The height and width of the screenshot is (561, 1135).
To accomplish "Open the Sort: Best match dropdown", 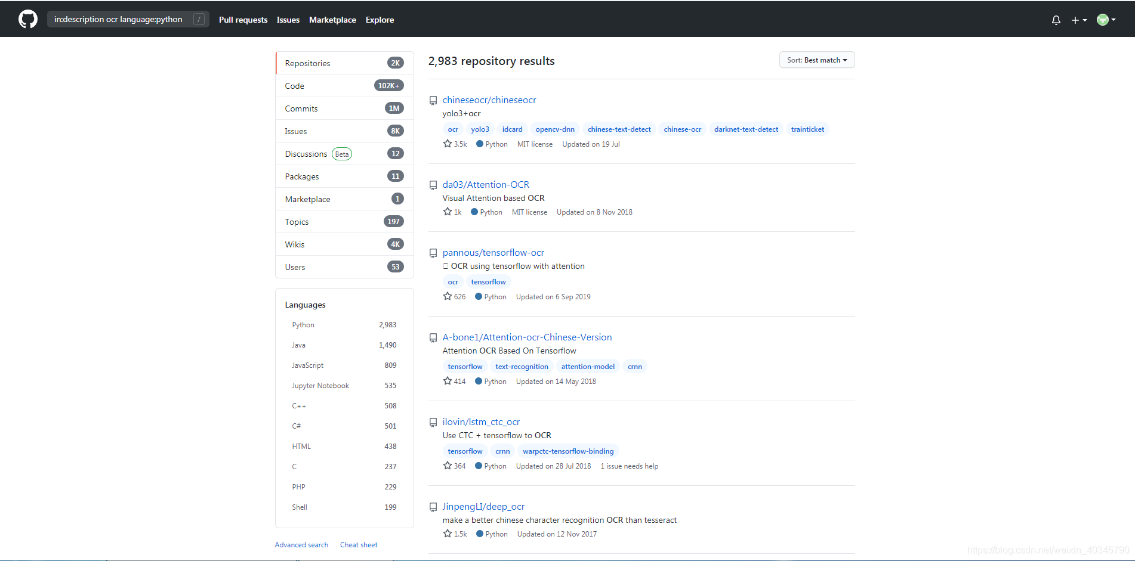I will (817, 60).
